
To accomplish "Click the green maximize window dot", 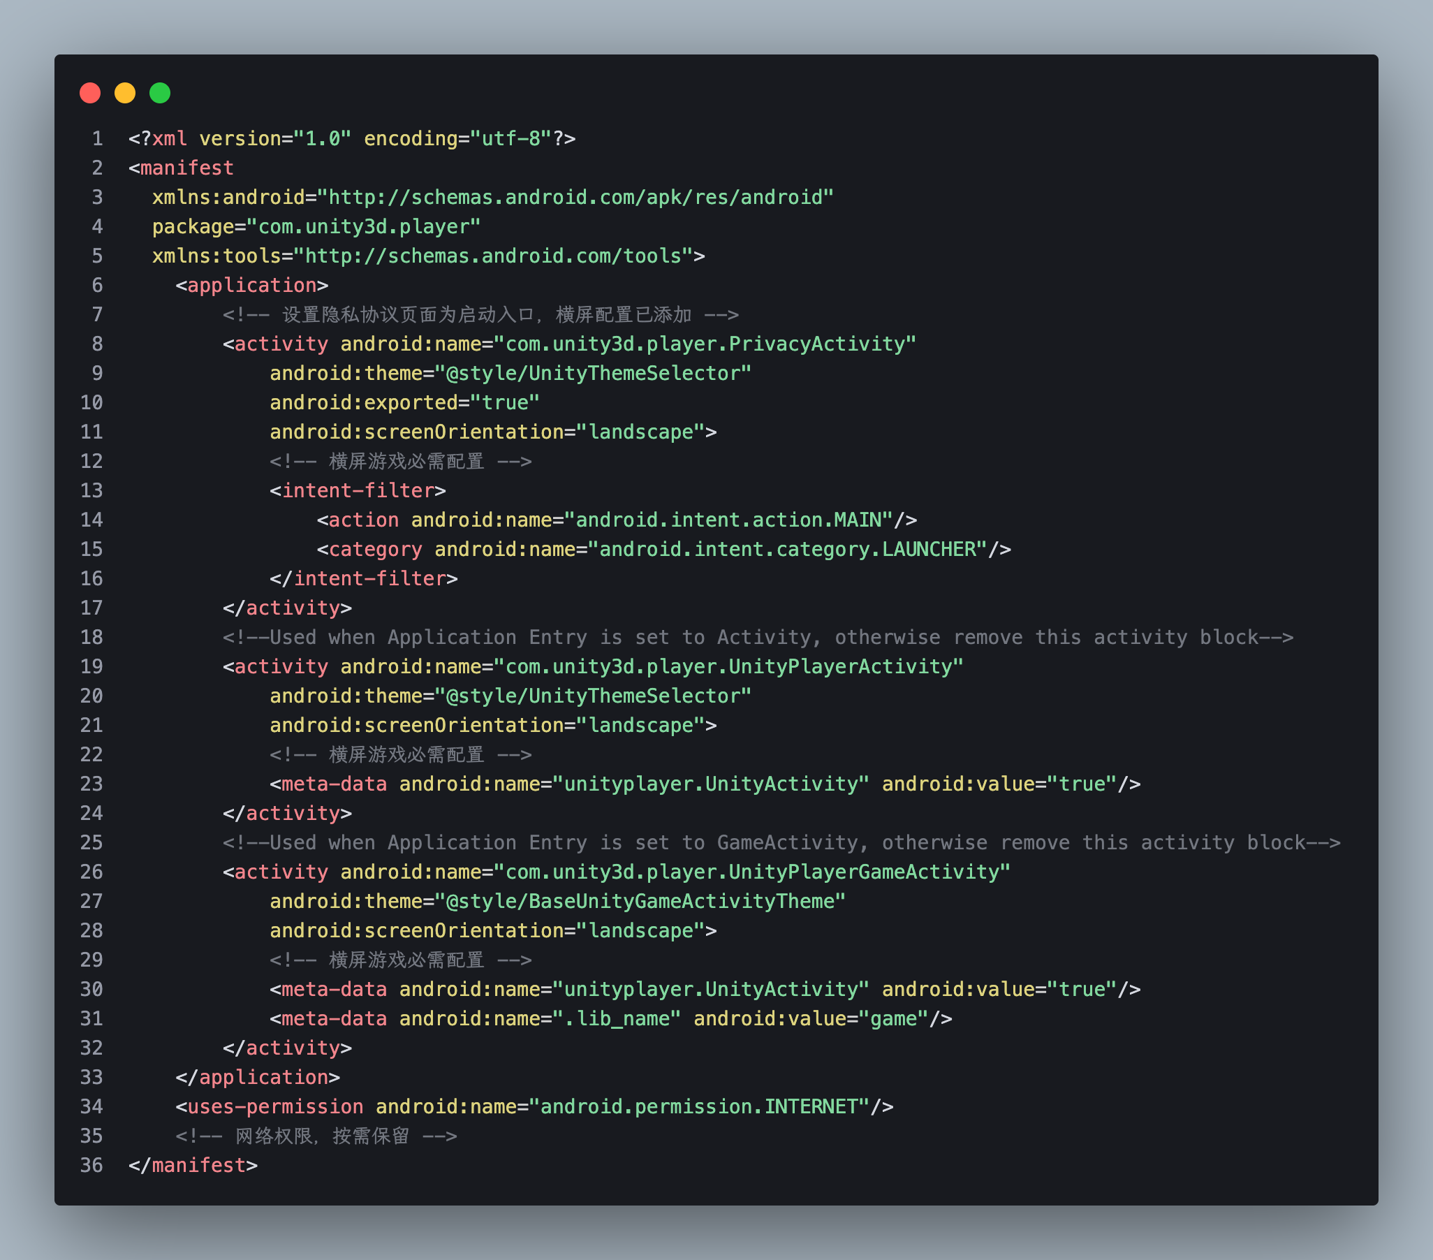I will 160,93.
